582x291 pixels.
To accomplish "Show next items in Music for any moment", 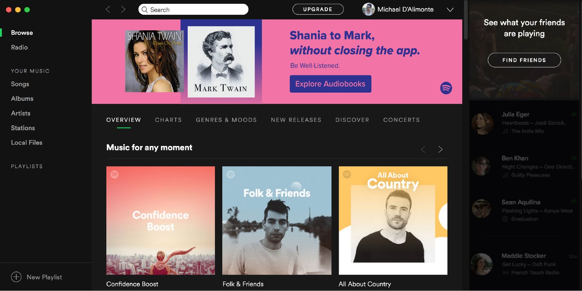I will point(440,149).
